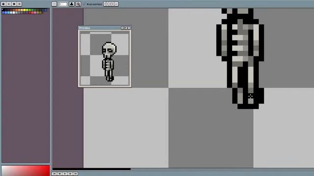Image resolution: width=314 pixels, height=176 pixels.
Task: Toggle the Pixel-perfect checkbox
Action: [84, 4]
